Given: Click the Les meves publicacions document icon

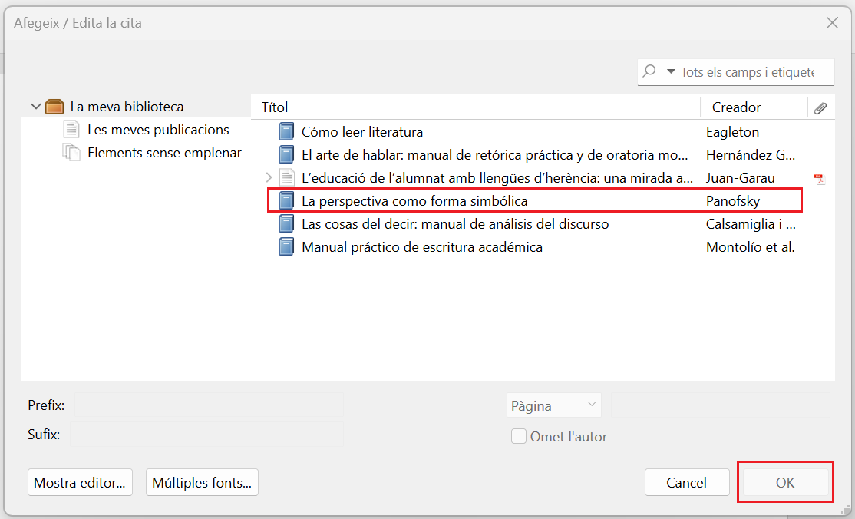Looking at the screenshot, I should coord(71,129).
